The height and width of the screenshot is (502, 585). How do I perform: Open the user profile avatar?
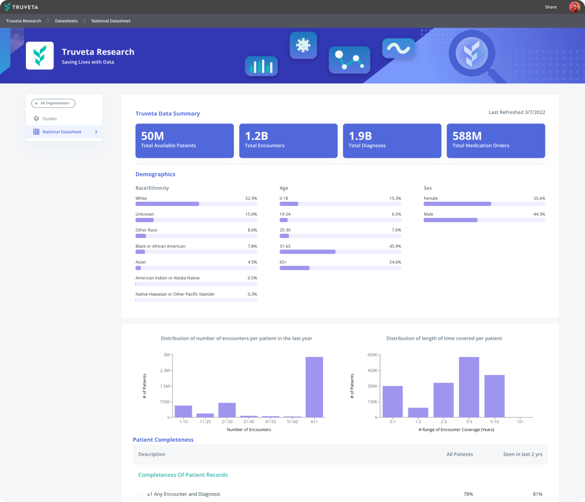point(574,7)
